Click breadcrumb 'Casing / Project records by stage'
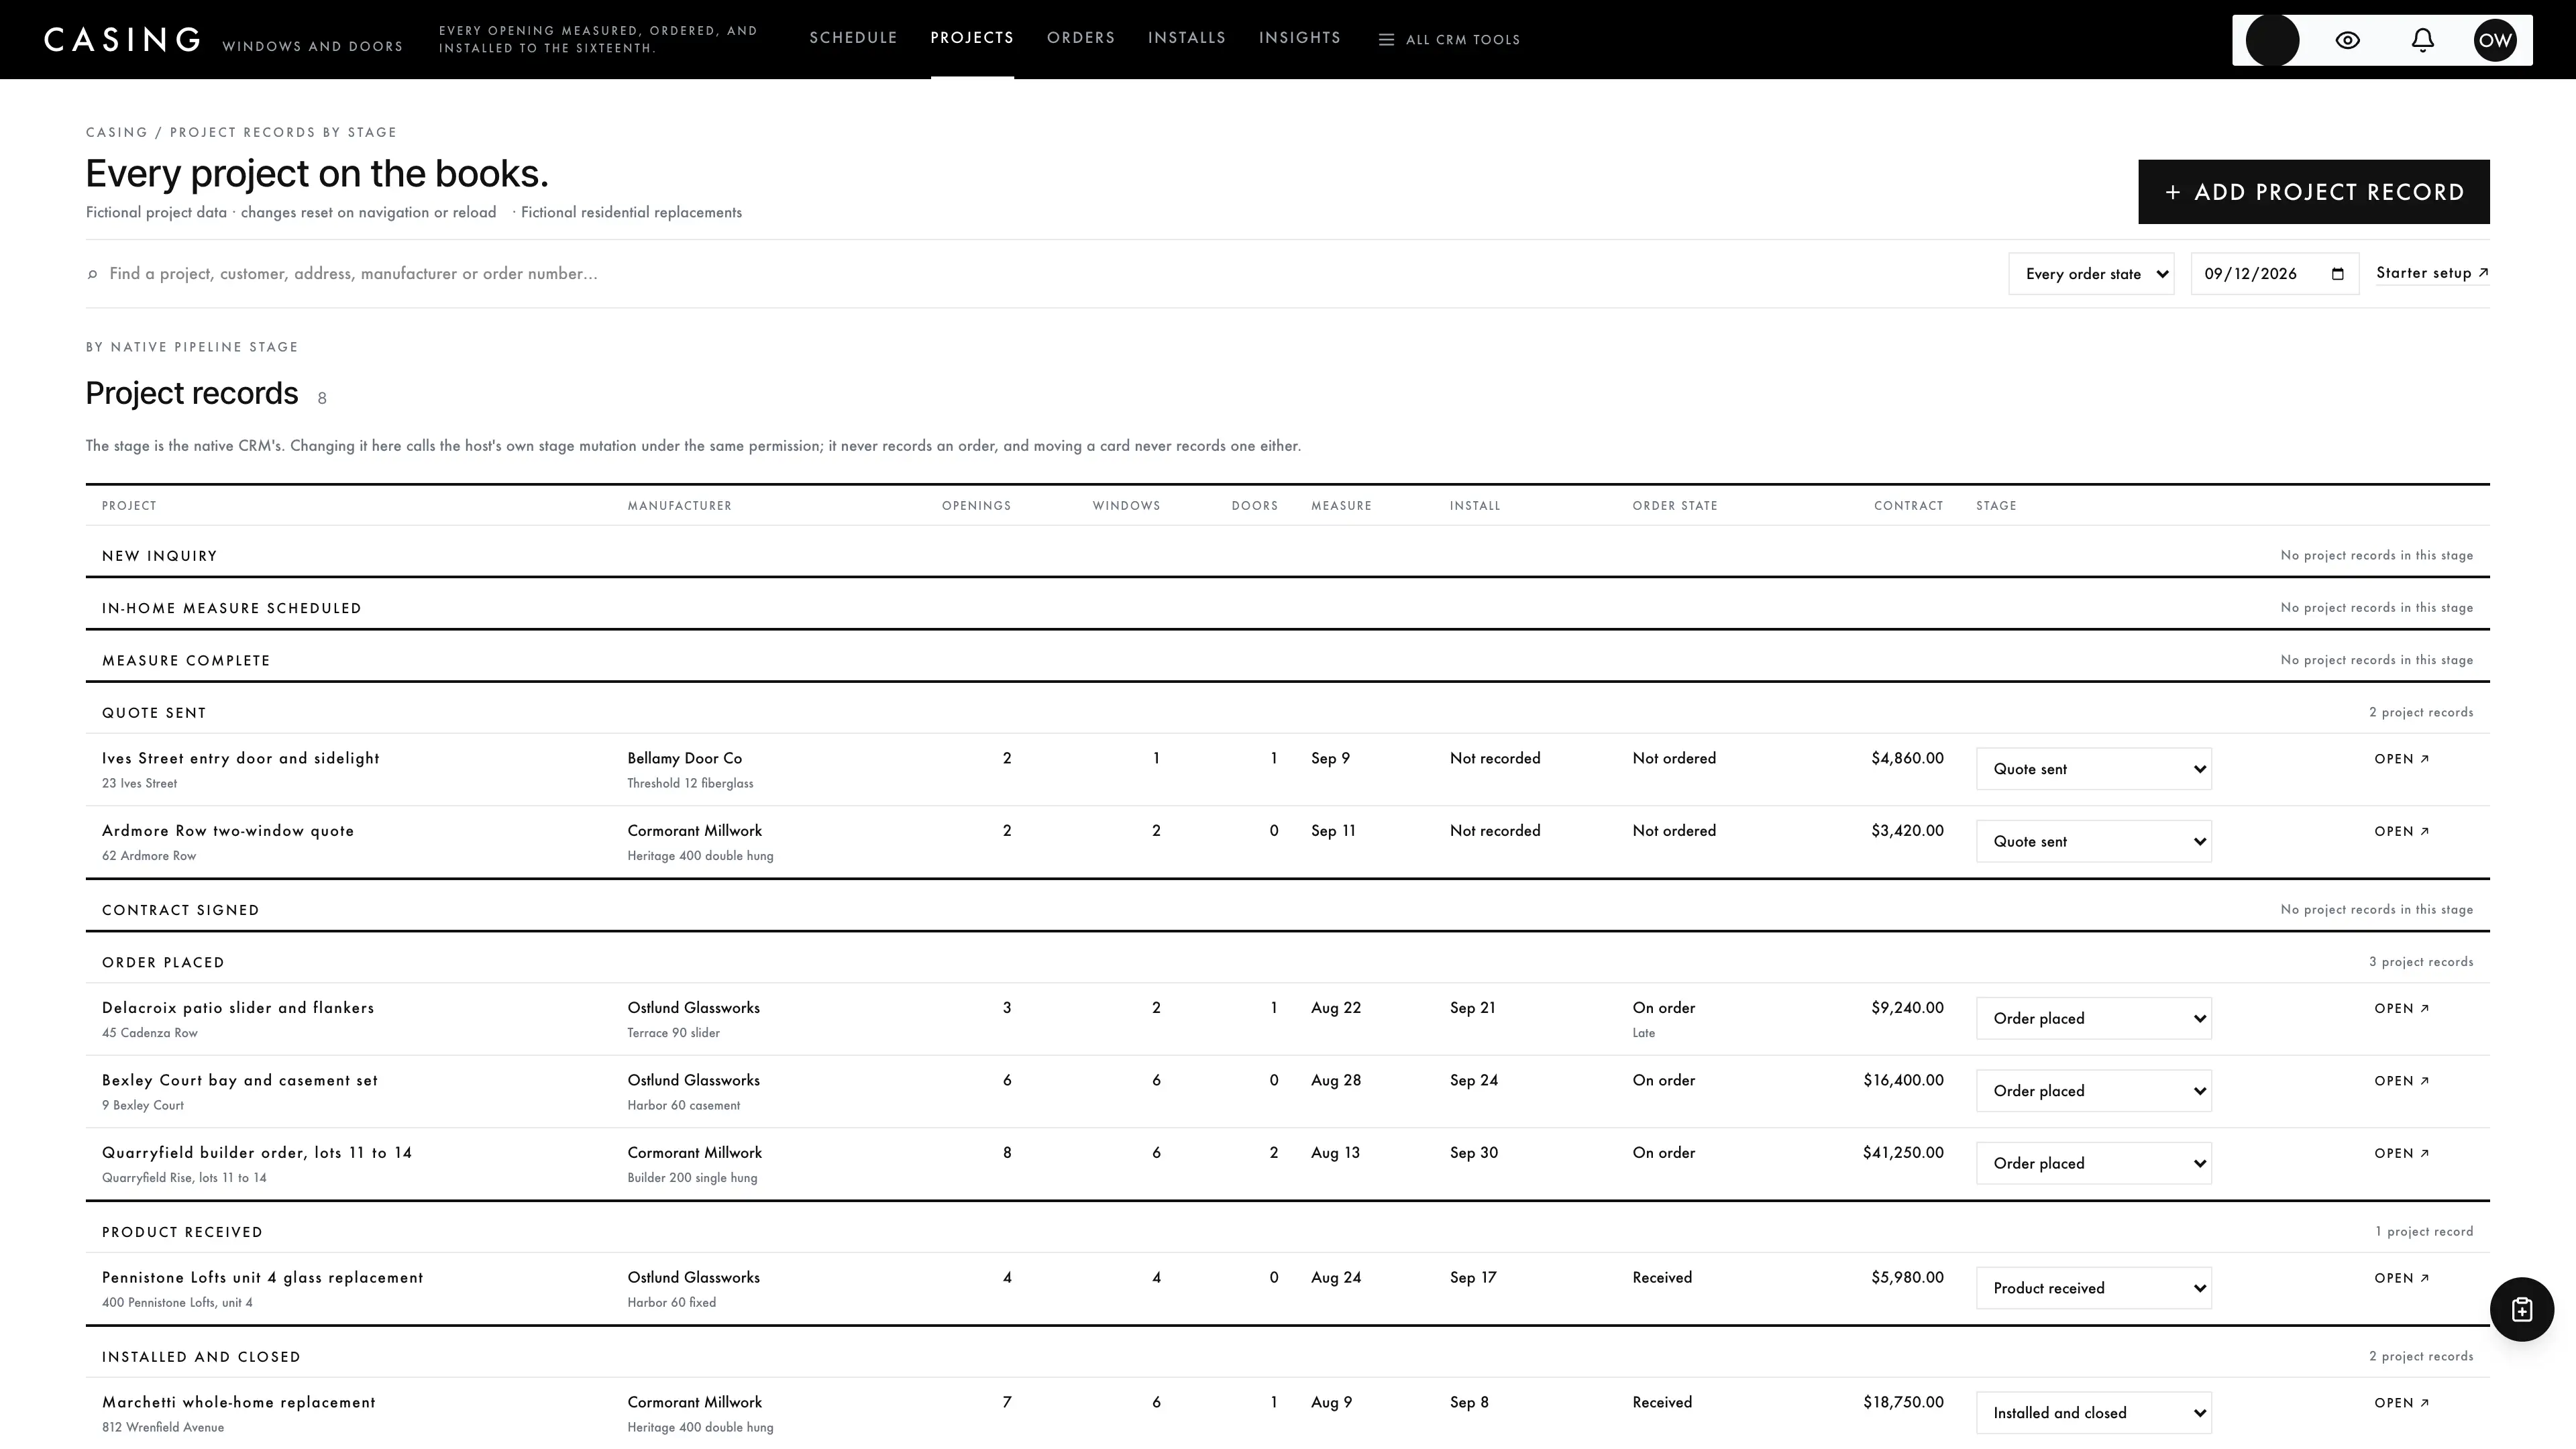This screenshot has height=1449, width=2576. [x=241, y=133]
